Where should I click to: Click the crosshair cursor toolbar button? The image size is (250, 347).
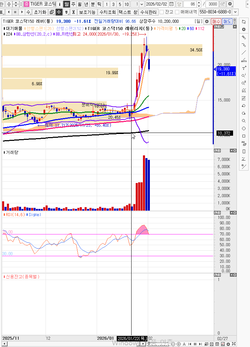(x=59, y=12)
